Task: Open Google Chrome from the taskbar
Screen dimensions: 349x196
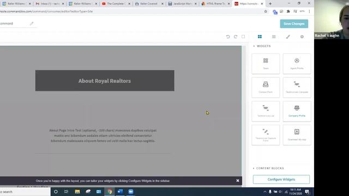Action: [110, 192]
